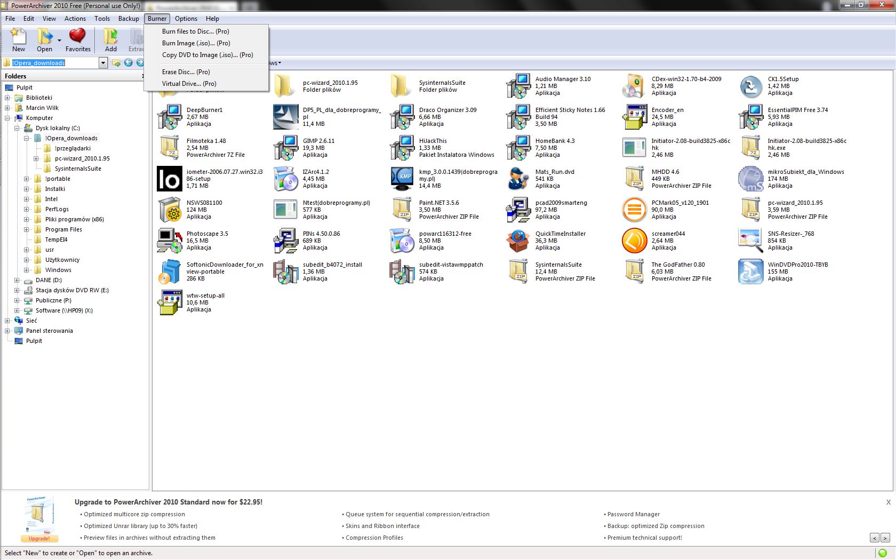Expand the Marcin Wilk tree node
The height and width of the screenshot is (560, 896).
pyautogui.click(x=7, y=108)
